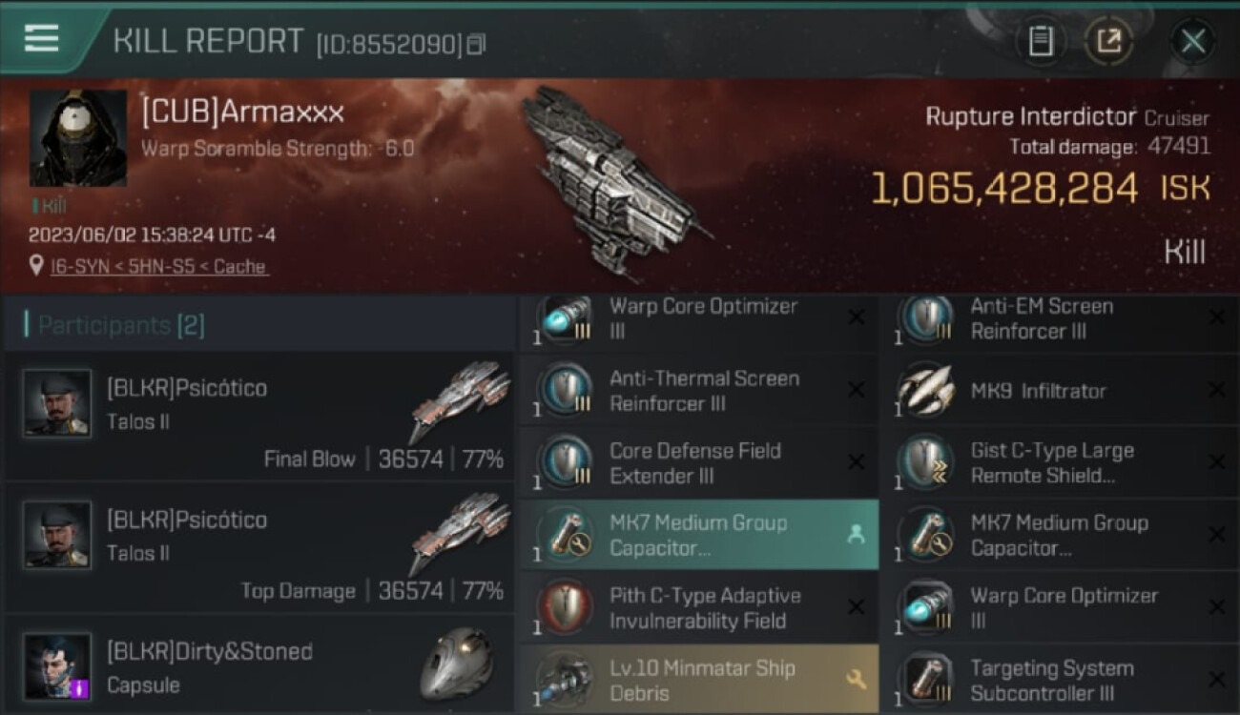The height and width of the screenshot is (715, 1240).
Task: Share the kill report via export icon
Action: 1108,41
